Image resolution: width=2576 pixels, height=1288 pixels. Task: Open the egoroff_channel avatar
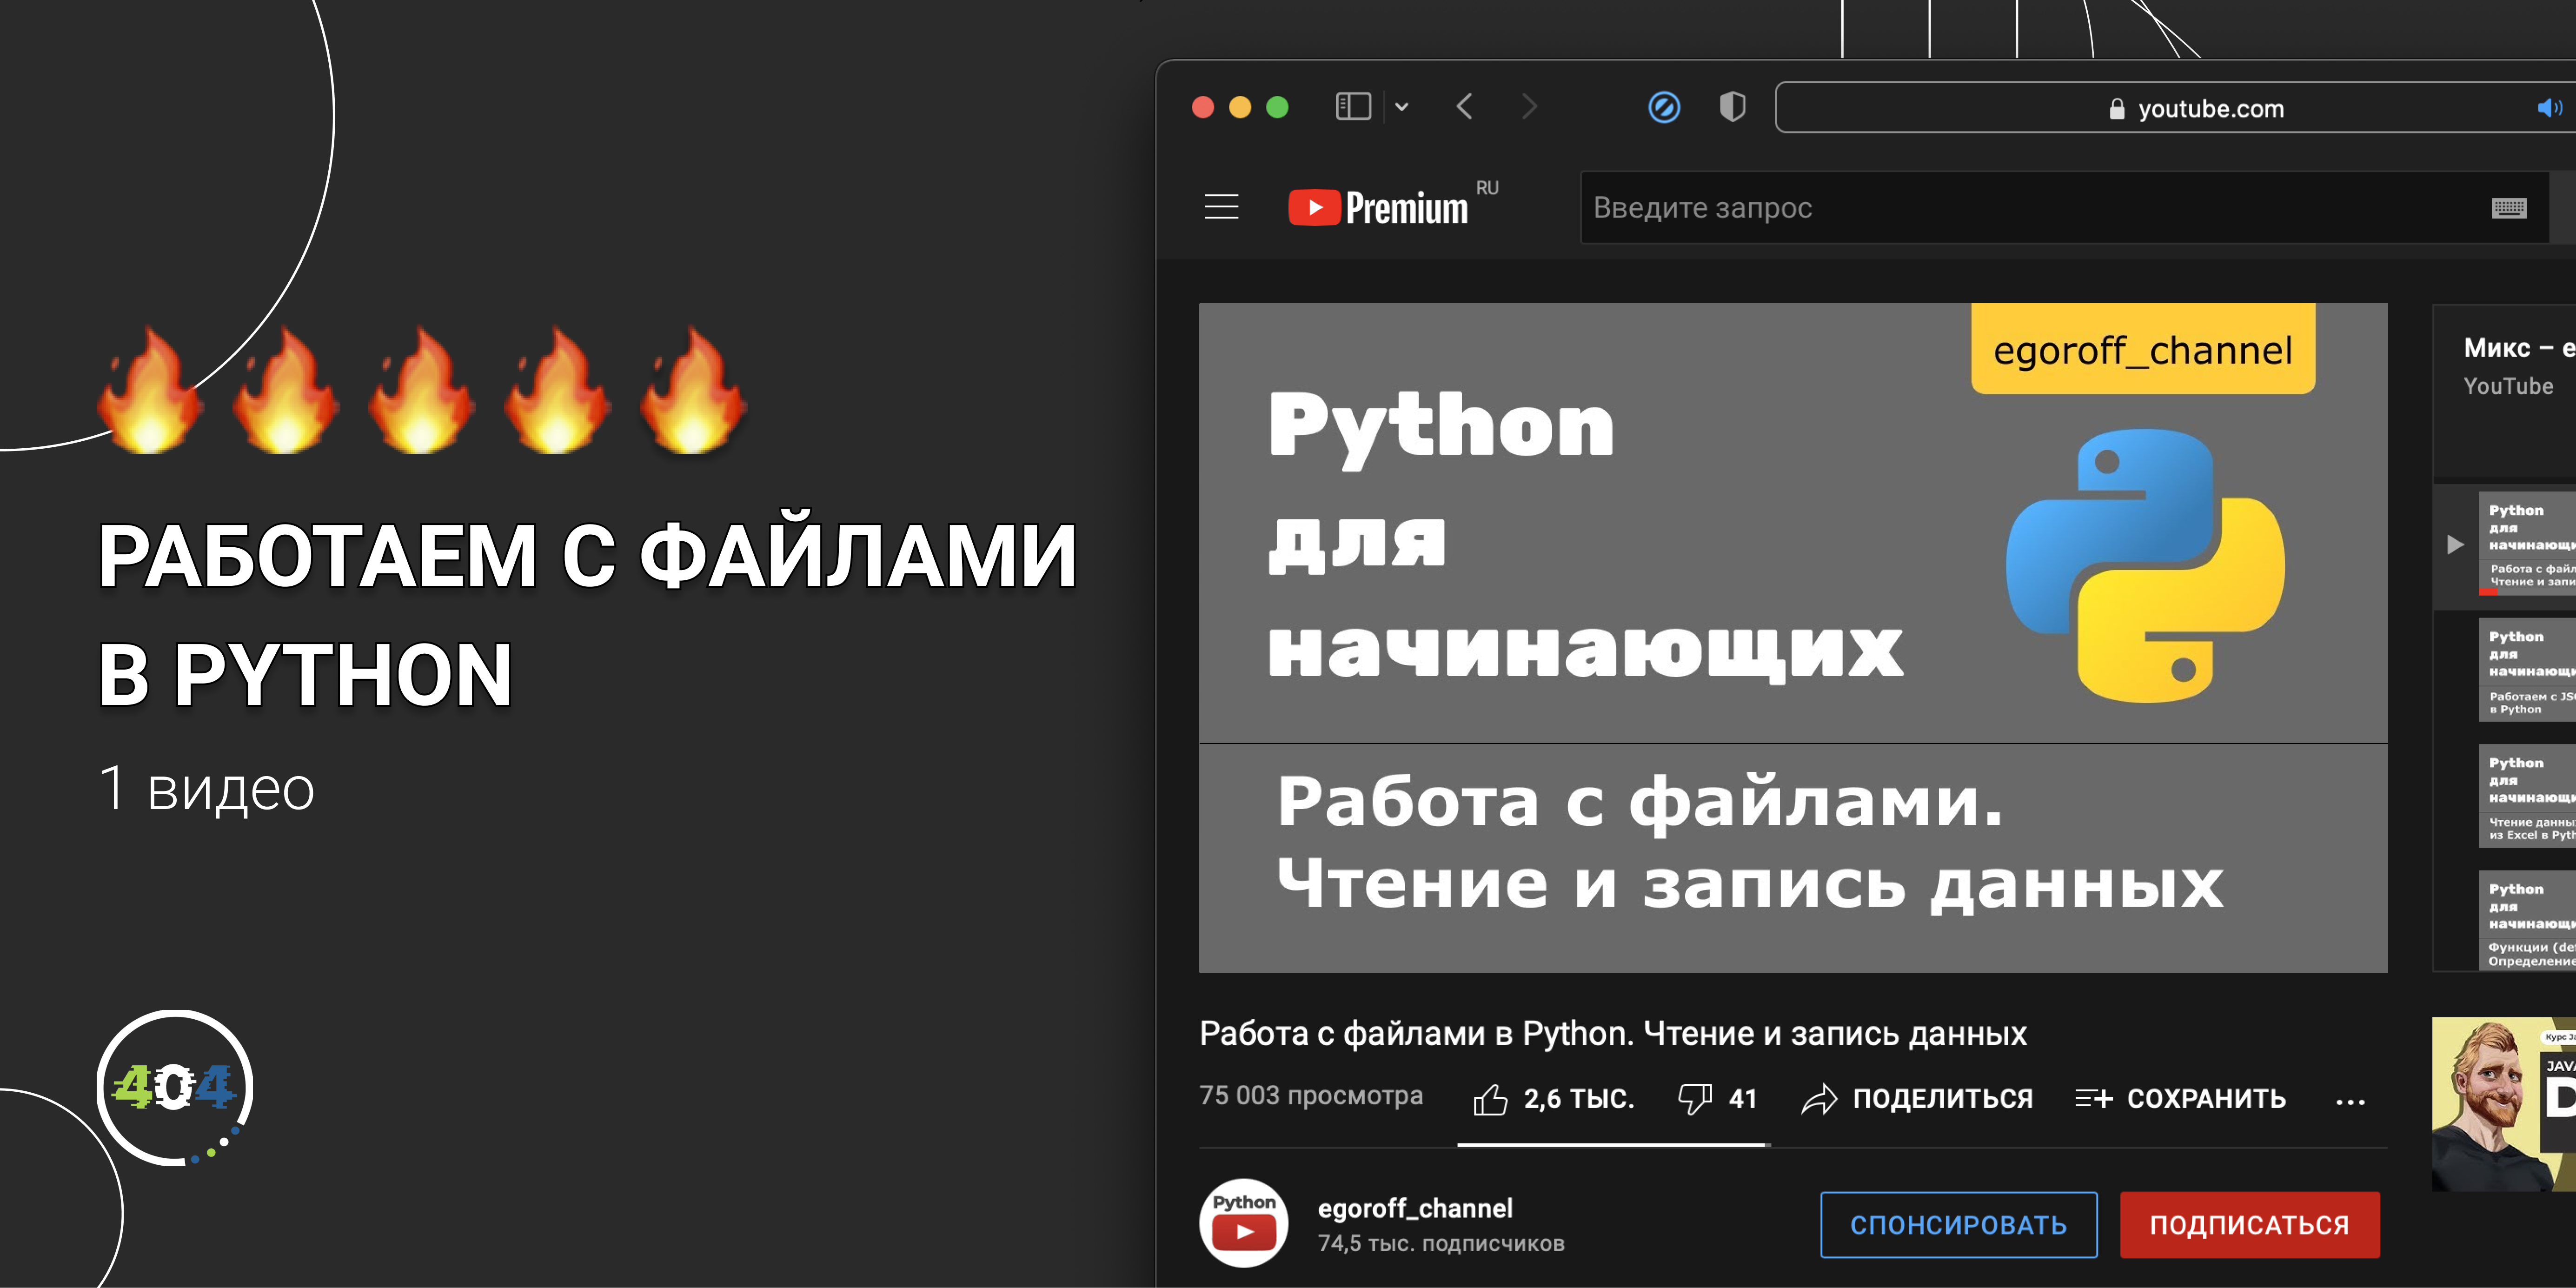pyautogui.click(x=1243, y=1222)
